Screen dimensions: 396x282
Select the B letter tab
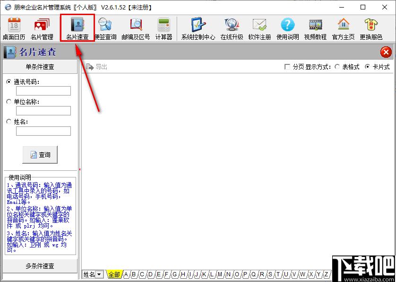(x=134, y=274)
